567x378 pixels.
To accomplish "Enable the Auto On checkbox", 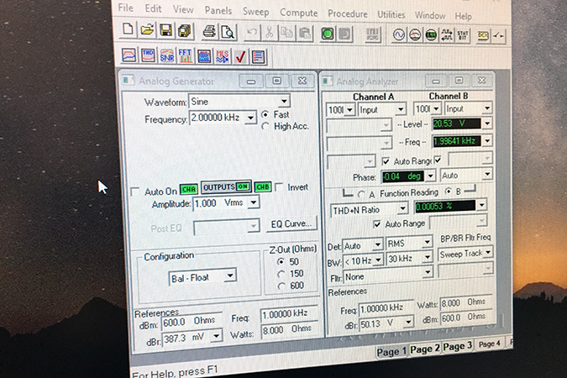I will [x=136, y=189].
